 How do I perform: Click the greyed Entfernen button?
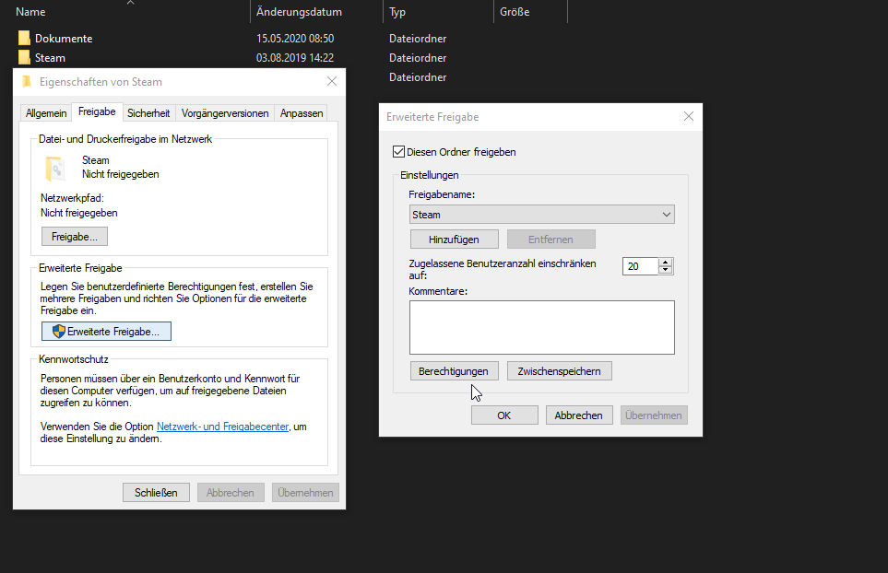coord(551,240)
